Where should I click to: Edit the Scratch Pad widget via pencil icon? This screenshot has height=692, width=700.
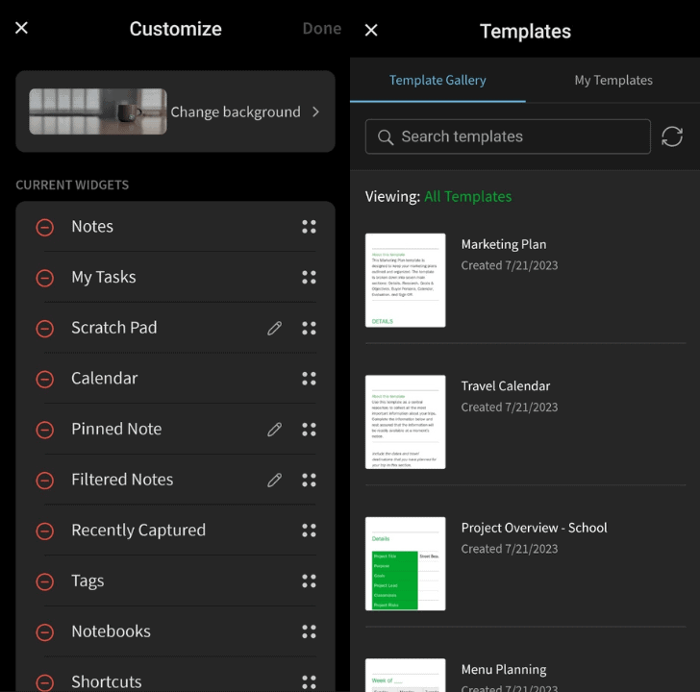coord(275,328)
